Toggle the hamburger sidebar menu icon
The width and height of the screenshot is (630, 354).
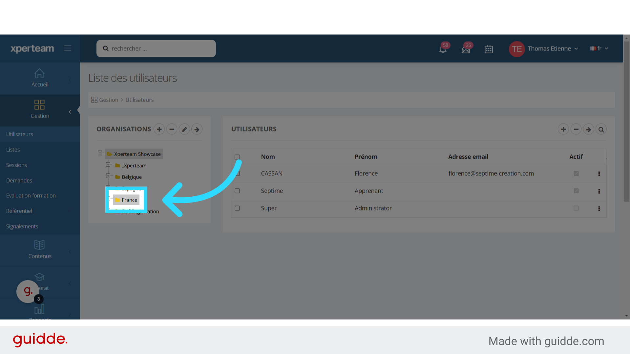tap(68, 48)
